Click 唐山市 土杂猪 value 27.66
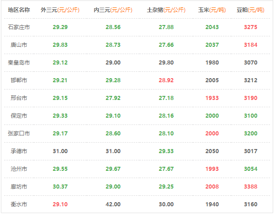275x214 pixels. click(x=166, y=45)
